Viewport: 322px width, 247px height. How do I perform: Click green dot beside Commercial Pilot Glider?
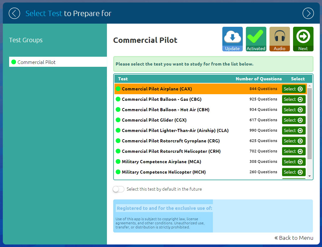118,120
